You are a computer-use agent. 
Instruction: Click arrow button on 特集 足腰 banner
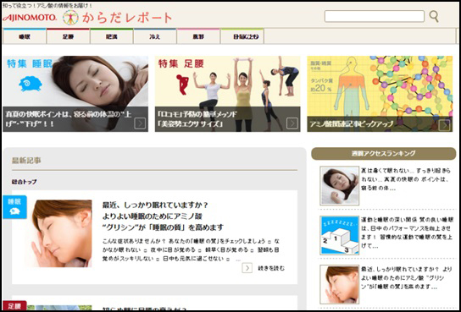click(292, 123)
